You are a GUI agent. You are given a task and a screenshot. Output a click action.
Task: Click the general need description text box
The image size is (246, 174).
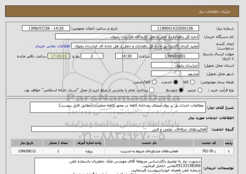tap(118, 107)
